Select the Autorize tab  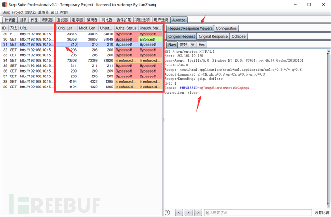coord(178,20)
